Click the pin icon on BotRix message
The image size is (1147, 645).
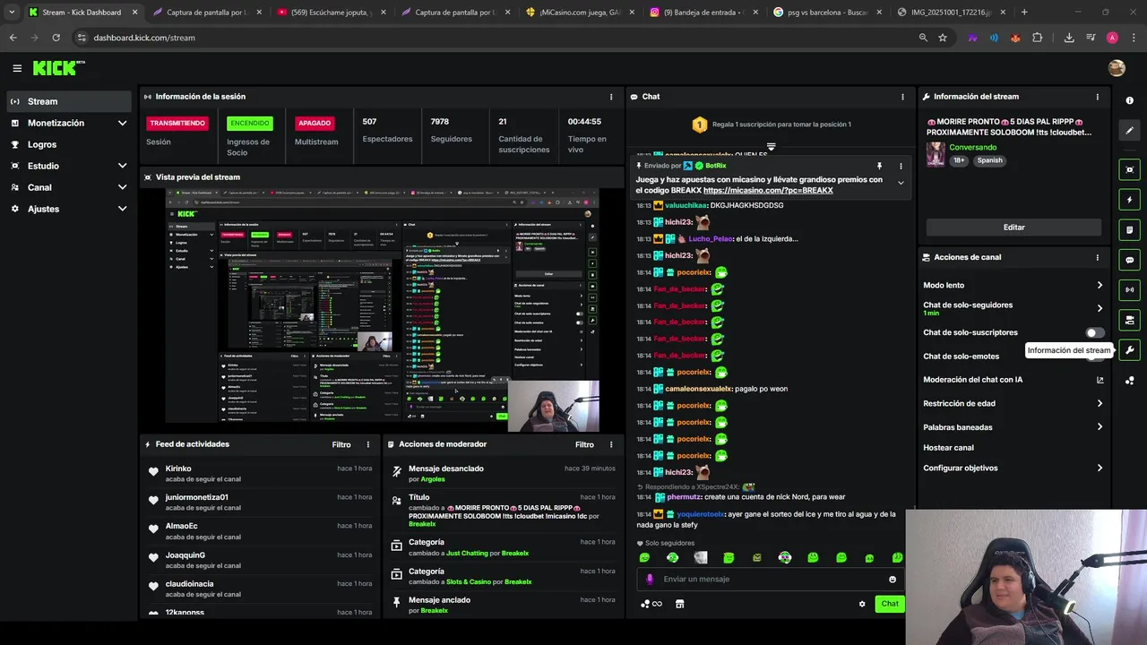[879, 166]
